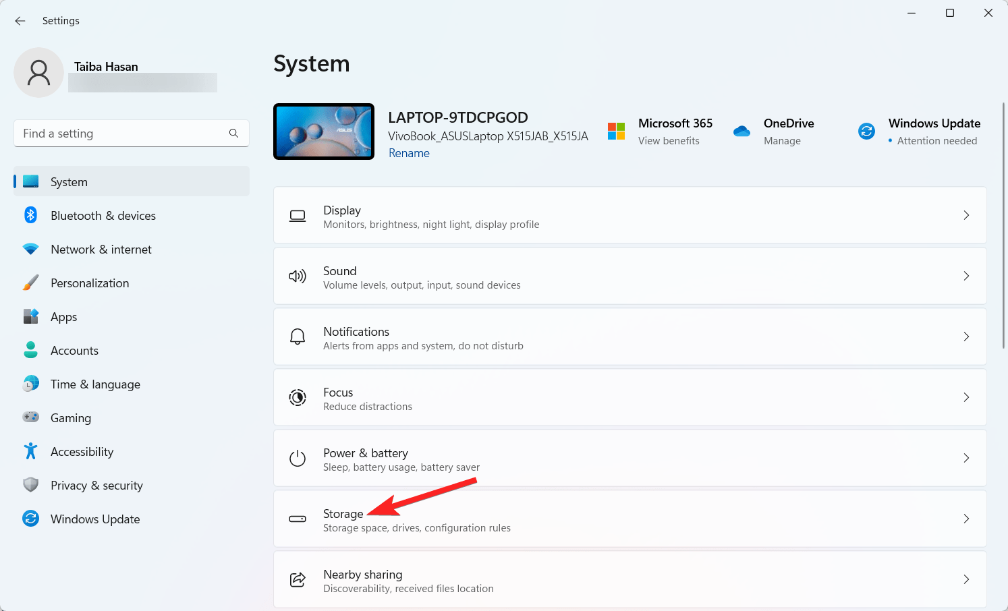This screenshot has width=1008, height=611.
Task: Click the Taiba Hasan profile avatar
Action: tap(38, 72)
